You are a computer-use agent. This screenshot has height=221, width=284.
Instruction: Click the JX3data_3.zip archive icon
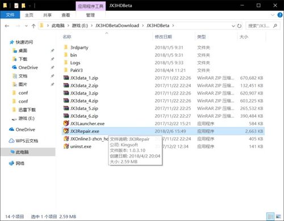pyautogui.click(x=66, y=93)
